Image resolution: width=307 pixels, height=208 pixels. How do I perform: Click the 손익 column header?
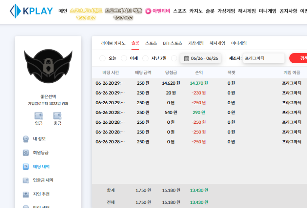pos(199,73)
